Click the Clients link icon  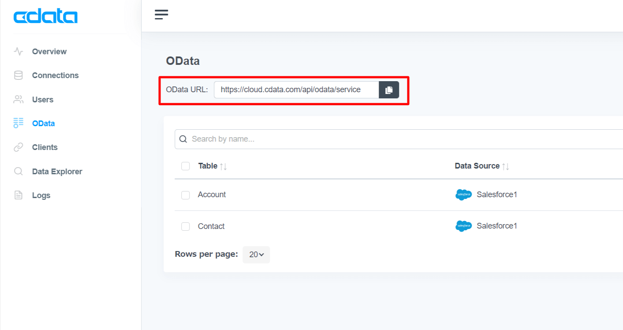[x=18, y=147]
